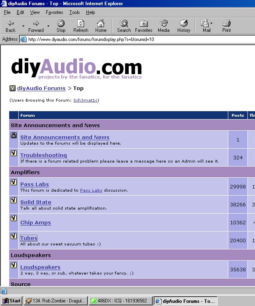Screen dimensions: 255x306
Task: Click the 10362 posts count for Chip Amps
Action: coord(237,222)
